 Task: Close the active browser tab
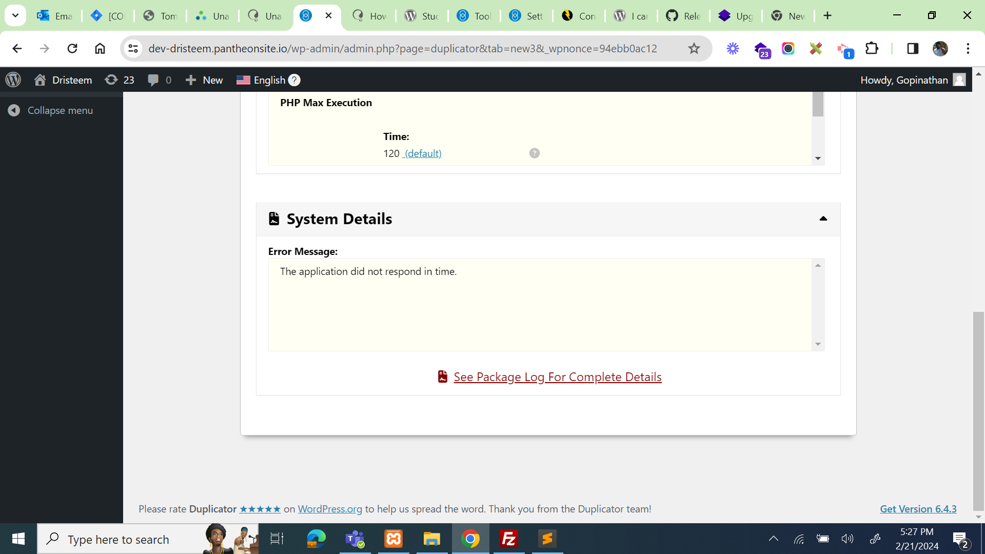[x=329, y=15]
